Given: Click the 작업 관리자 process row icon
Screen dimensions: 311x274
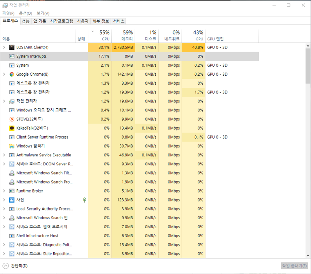Looking at the screenshot, I should (12, 101).
